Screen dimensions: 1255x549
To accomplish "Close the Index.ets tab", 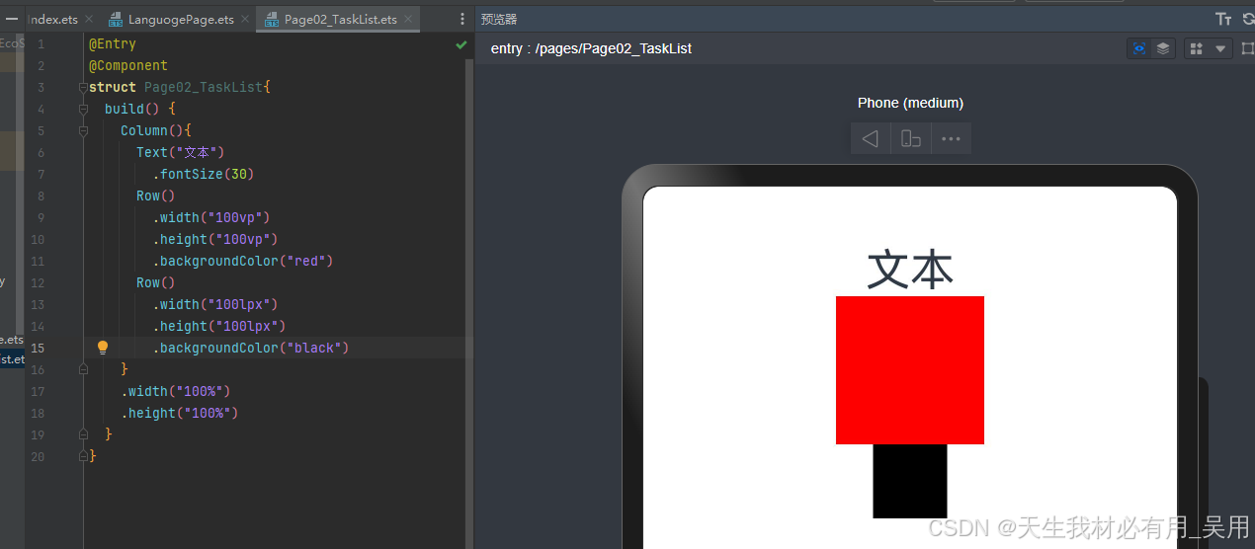I will pyautogui.click(x=89, y=19).
